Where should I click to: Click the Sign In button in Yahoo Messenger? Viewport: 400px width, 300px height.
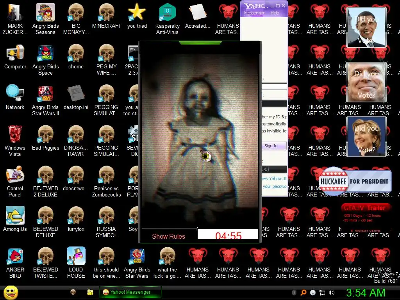[274, 146]
